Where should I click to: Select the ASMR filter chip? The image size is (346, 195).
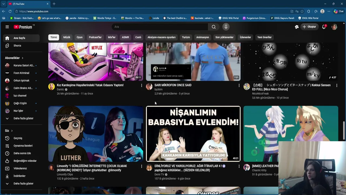click(x=125, y=37)
